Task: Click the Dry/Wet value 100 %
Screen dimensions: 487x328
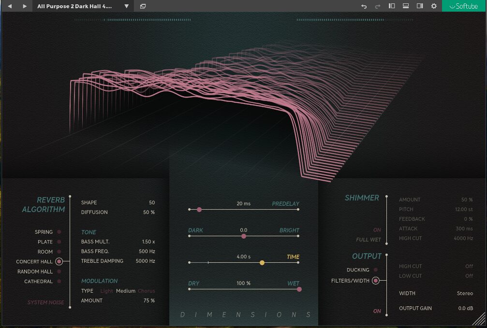Action: (x=244, y=283)
